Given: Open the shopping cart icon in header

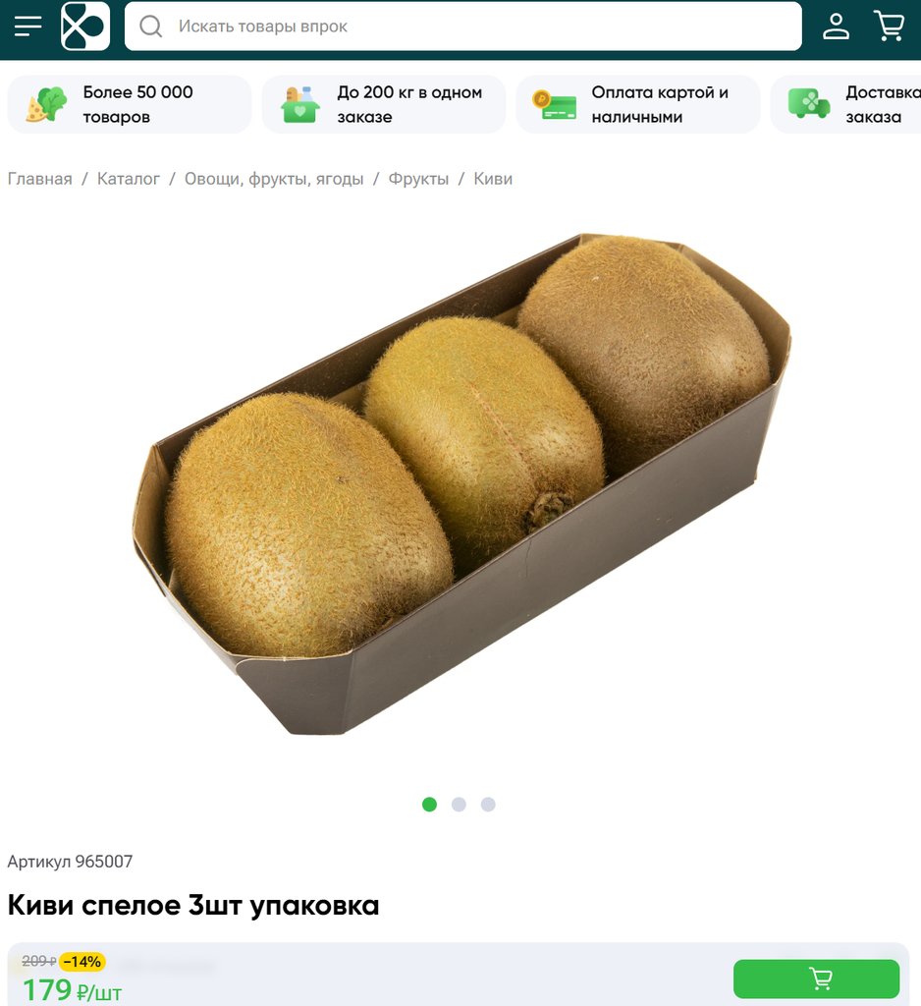Looking at the screenshot, I should pyautogui.click(x=889, y=27).
